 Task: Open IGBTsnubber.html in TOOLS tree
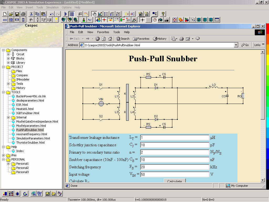click(28, 113)
